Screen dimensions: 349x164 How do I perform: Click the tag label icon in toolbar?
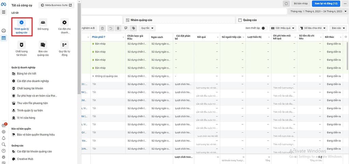(x=134, y=28)
